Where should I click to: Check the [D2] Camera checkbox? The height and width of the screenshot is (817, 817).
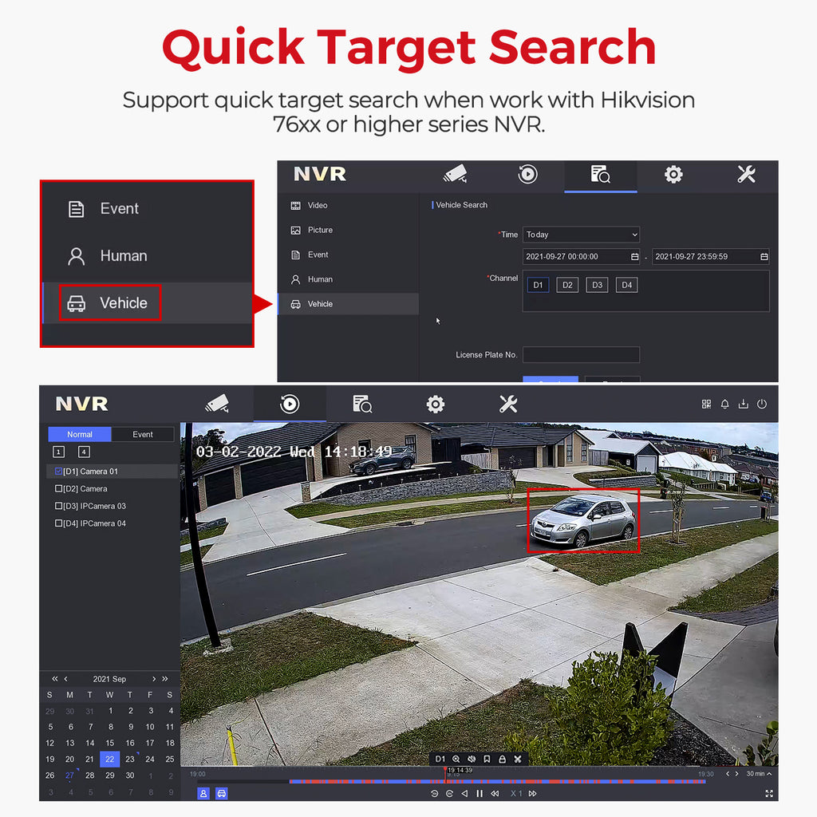58,489
